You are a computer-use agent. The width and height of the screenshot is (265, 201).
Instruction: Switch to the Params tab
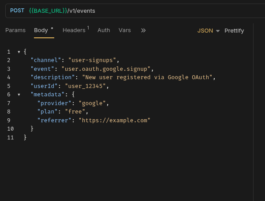point(15,30)
